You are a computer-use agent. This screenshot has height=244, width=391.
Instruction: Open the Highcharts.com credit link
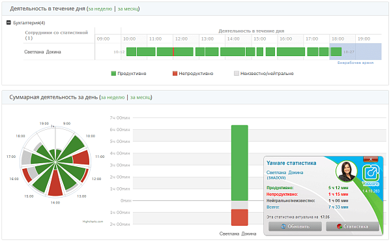coord(93,222)
